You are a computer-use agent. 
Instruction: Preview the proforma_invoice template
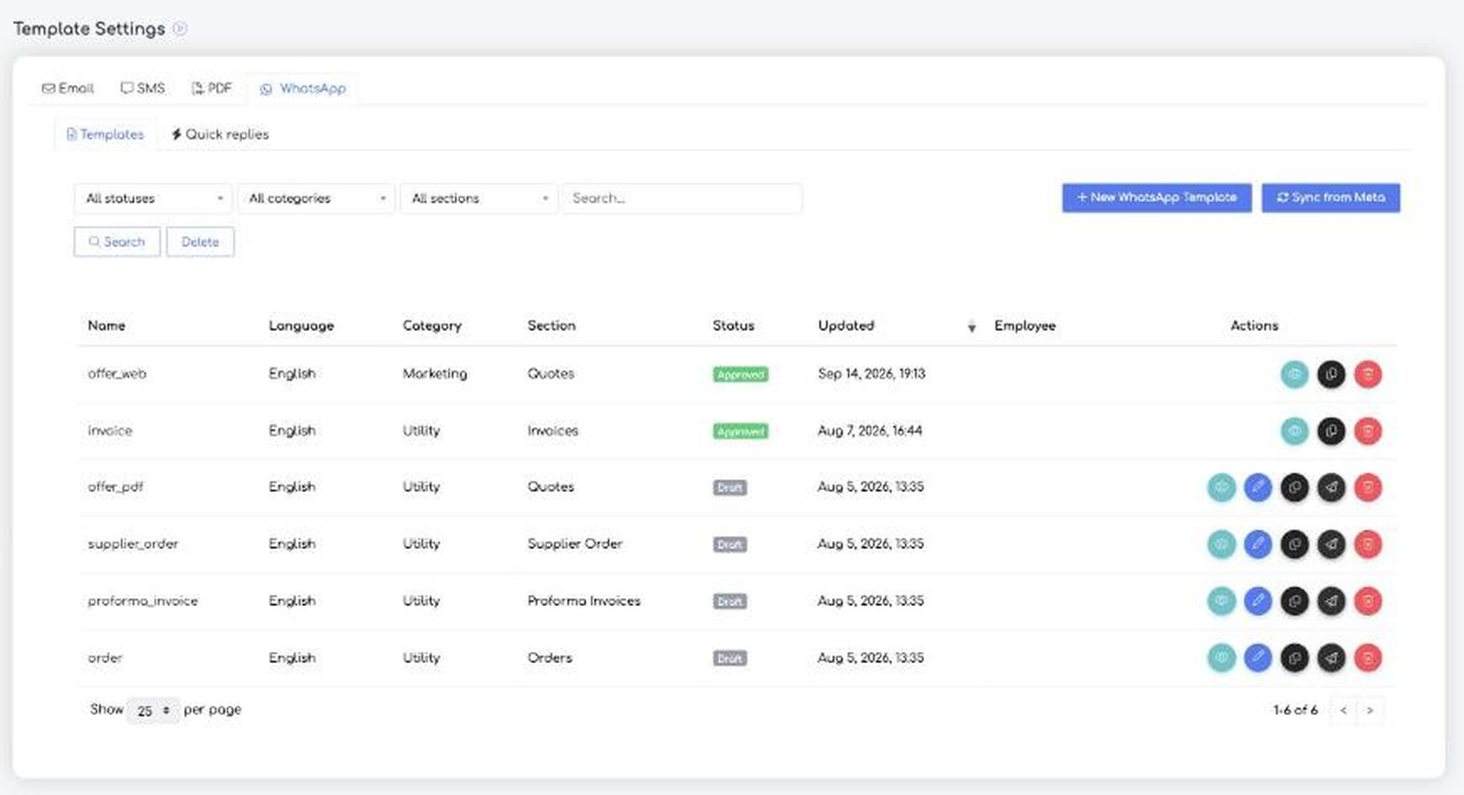click(x=1221, y=600)
